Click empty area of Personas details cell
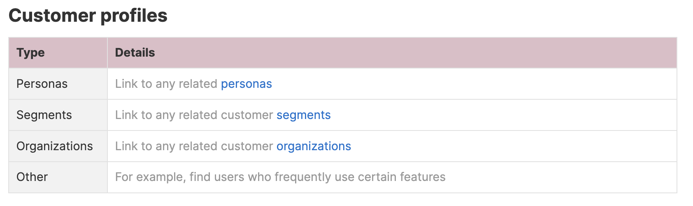 tap(473, 84)
